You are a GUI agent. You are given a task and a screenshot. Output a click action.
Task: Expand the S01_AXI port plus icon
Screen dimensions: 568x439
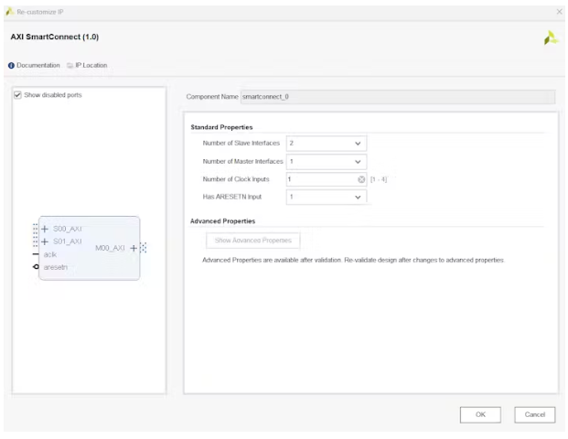[44, 241]
